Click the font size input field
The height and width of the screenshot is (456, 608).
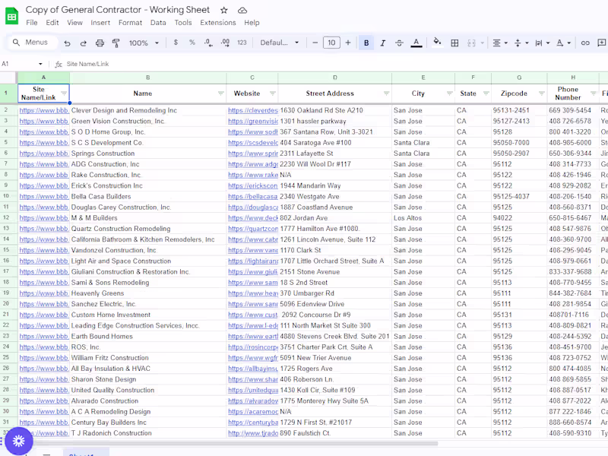pyautogui.click(x=331, y=43)
